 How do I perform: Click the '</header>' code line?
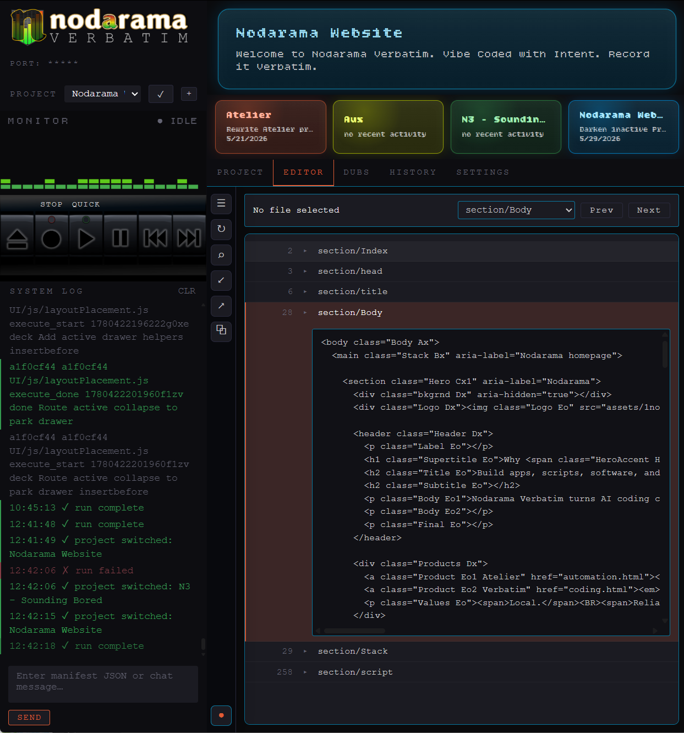pos(377,538)
